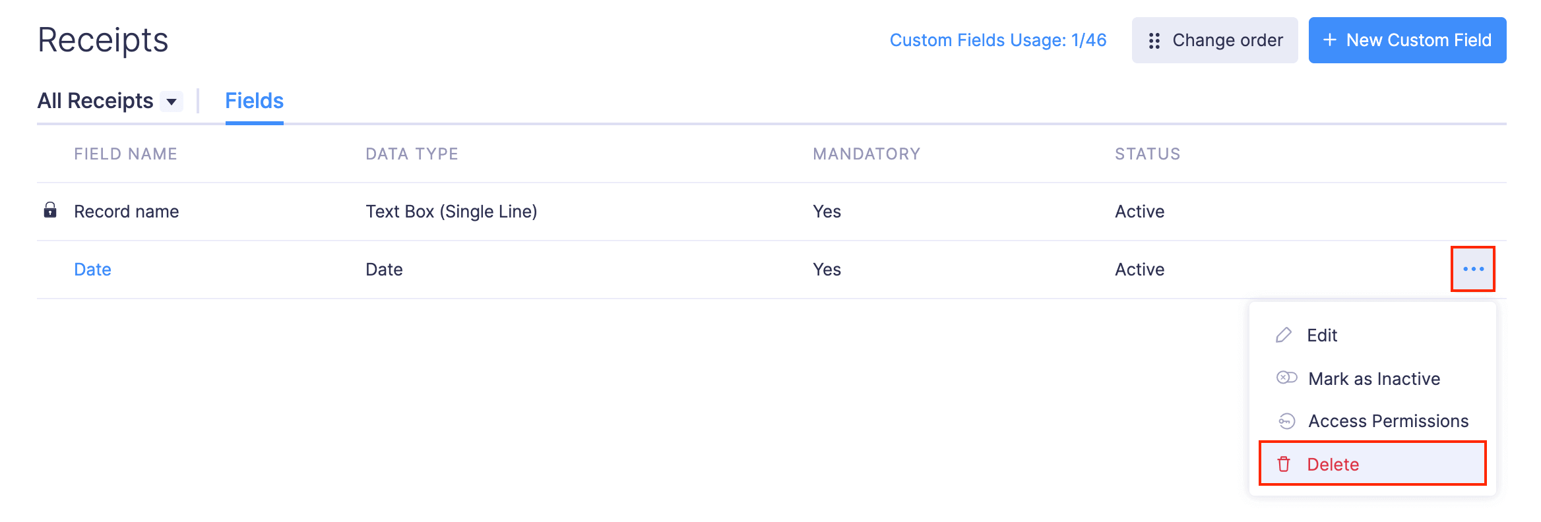
Task: Click the red trash Delete icon
Action: [1284, 465]
